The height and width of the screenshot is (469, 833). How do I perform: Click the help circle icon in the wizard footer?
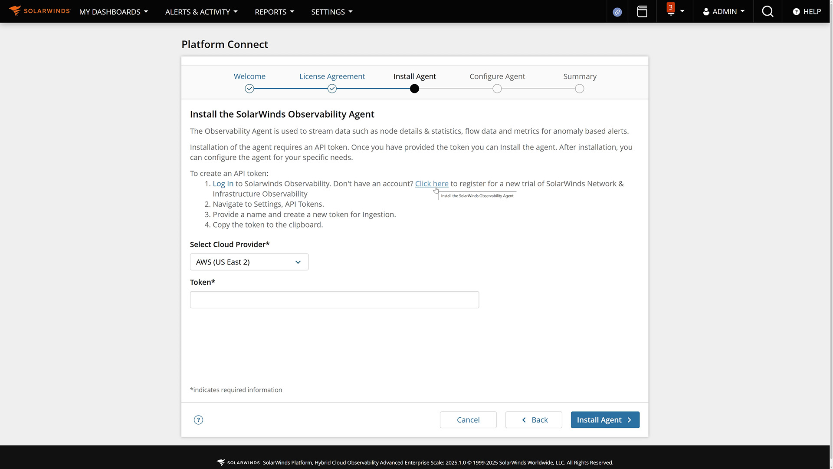pos(198,420)
